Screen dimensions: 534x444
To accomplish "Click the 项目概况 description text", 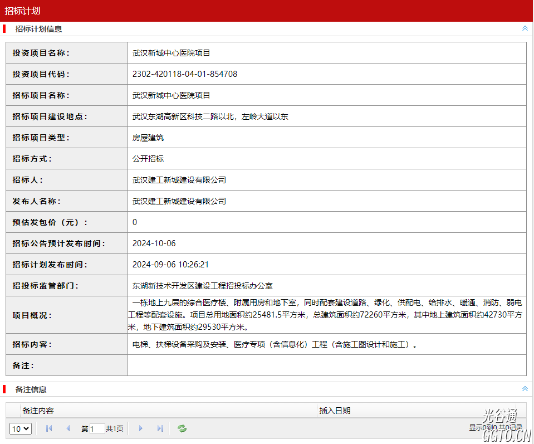I will 327,315.
